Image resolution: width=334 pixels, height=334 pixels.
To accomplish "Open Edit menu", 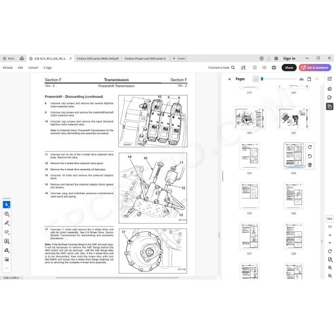I will [x=20, y=68].
